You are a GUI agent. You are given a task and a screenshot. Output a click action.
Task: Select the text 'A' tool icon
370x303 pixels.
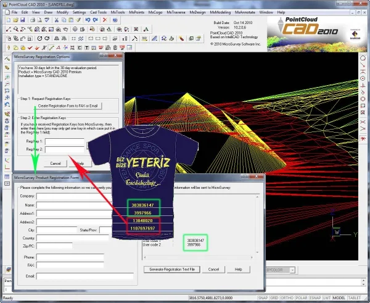146,29
